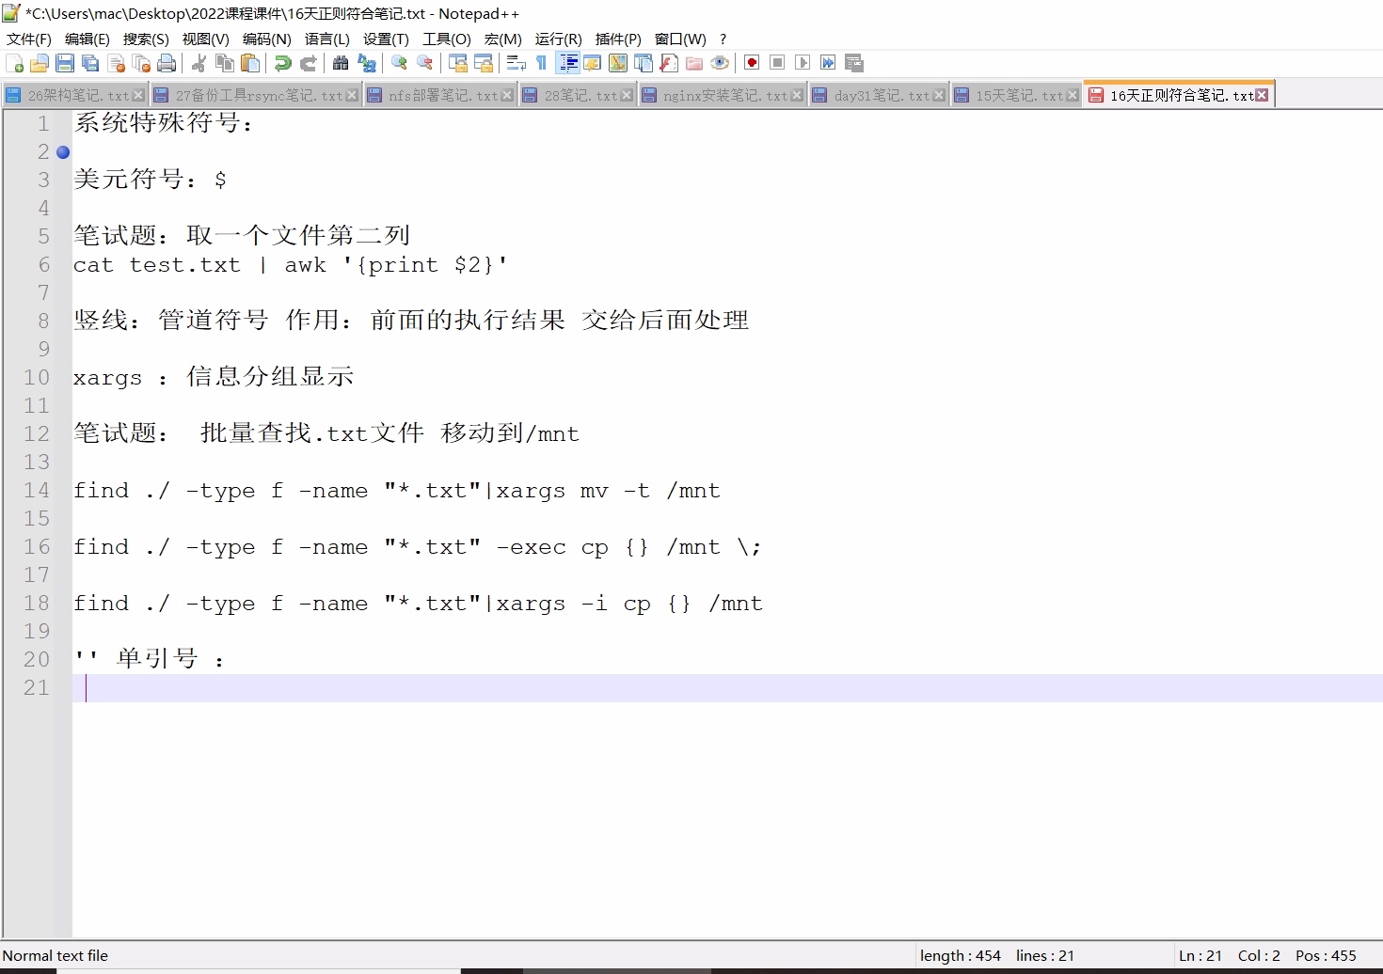Open the 语言(L) menu
1383x974 pixels.
coord(326,39)
